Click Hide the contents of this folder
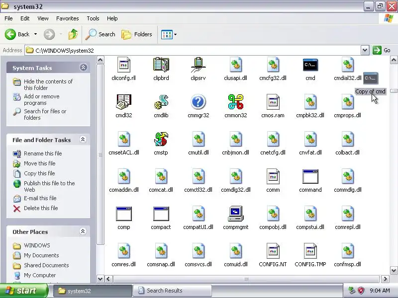 [x=48, y=84]
